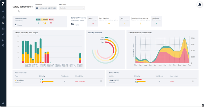The width and height of the screenshot is (204, 107).
Task: Open the hamburger menu in the sidebar
Action: pos(3,11)
